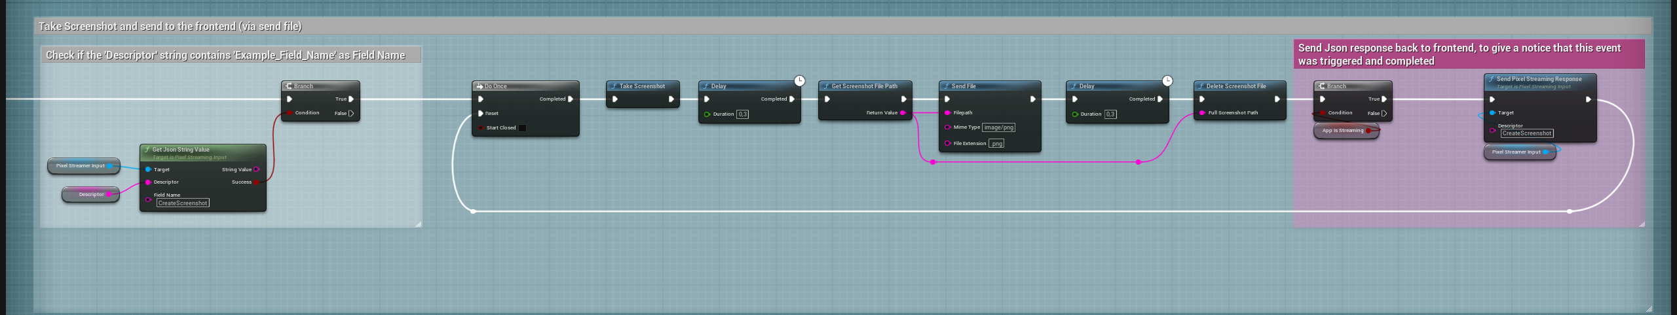Select the App Is Streaming variable node
The width and height of the screenshot is (1677, 315).
[x=1342, y=131]
